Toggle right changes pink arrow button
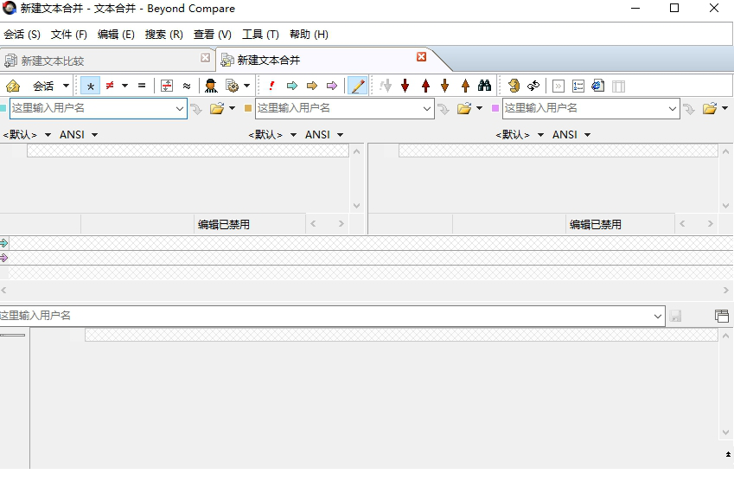Screen dimensions: 734x487 tap(332, 86)
